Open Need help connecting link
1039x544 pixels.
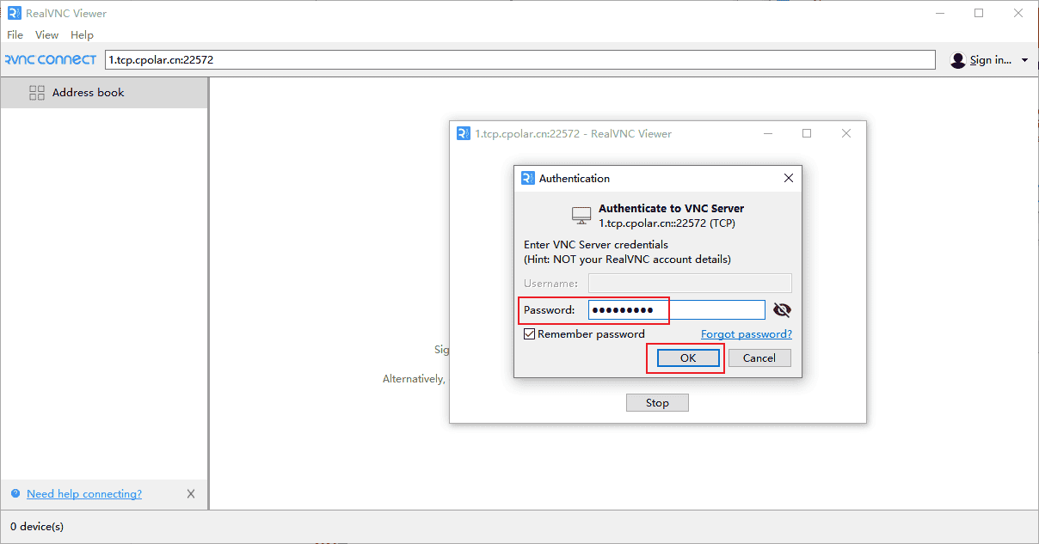[84, 494]
